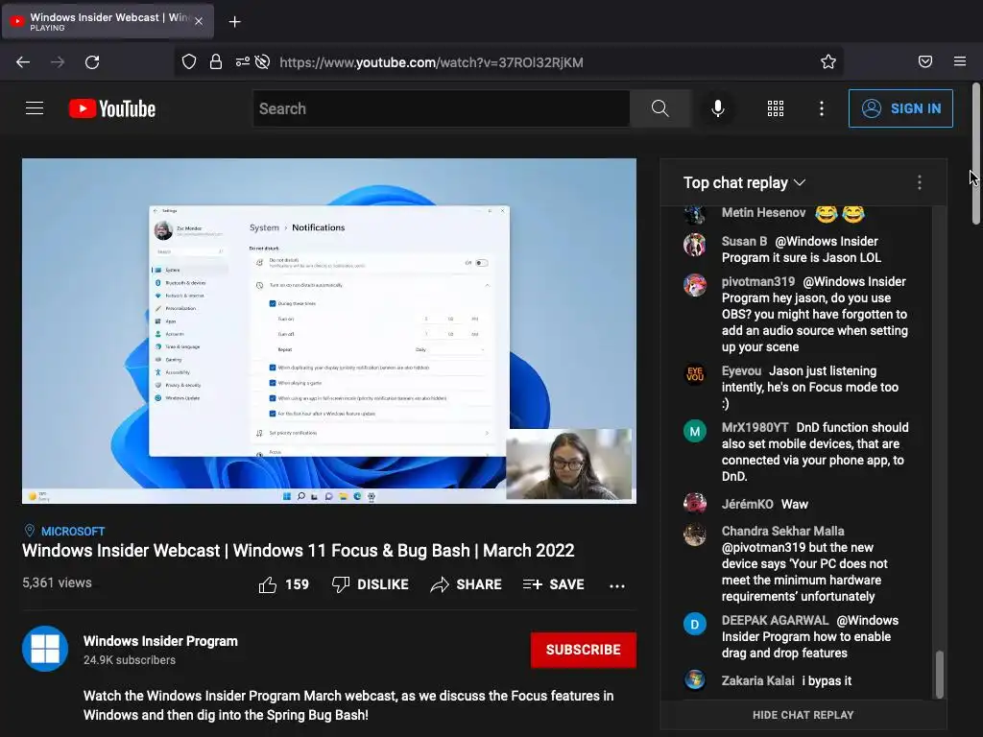Open the YouTube guide hamburger menu
The height and width of the screenshot is (737, 983).
[35, 108]
